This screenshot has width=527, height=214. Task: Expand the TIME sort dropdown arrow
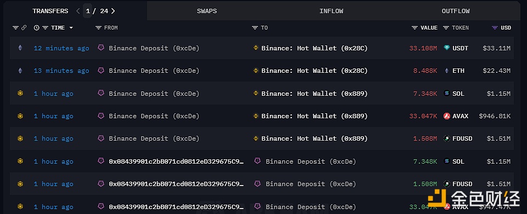tap(71, 28)
